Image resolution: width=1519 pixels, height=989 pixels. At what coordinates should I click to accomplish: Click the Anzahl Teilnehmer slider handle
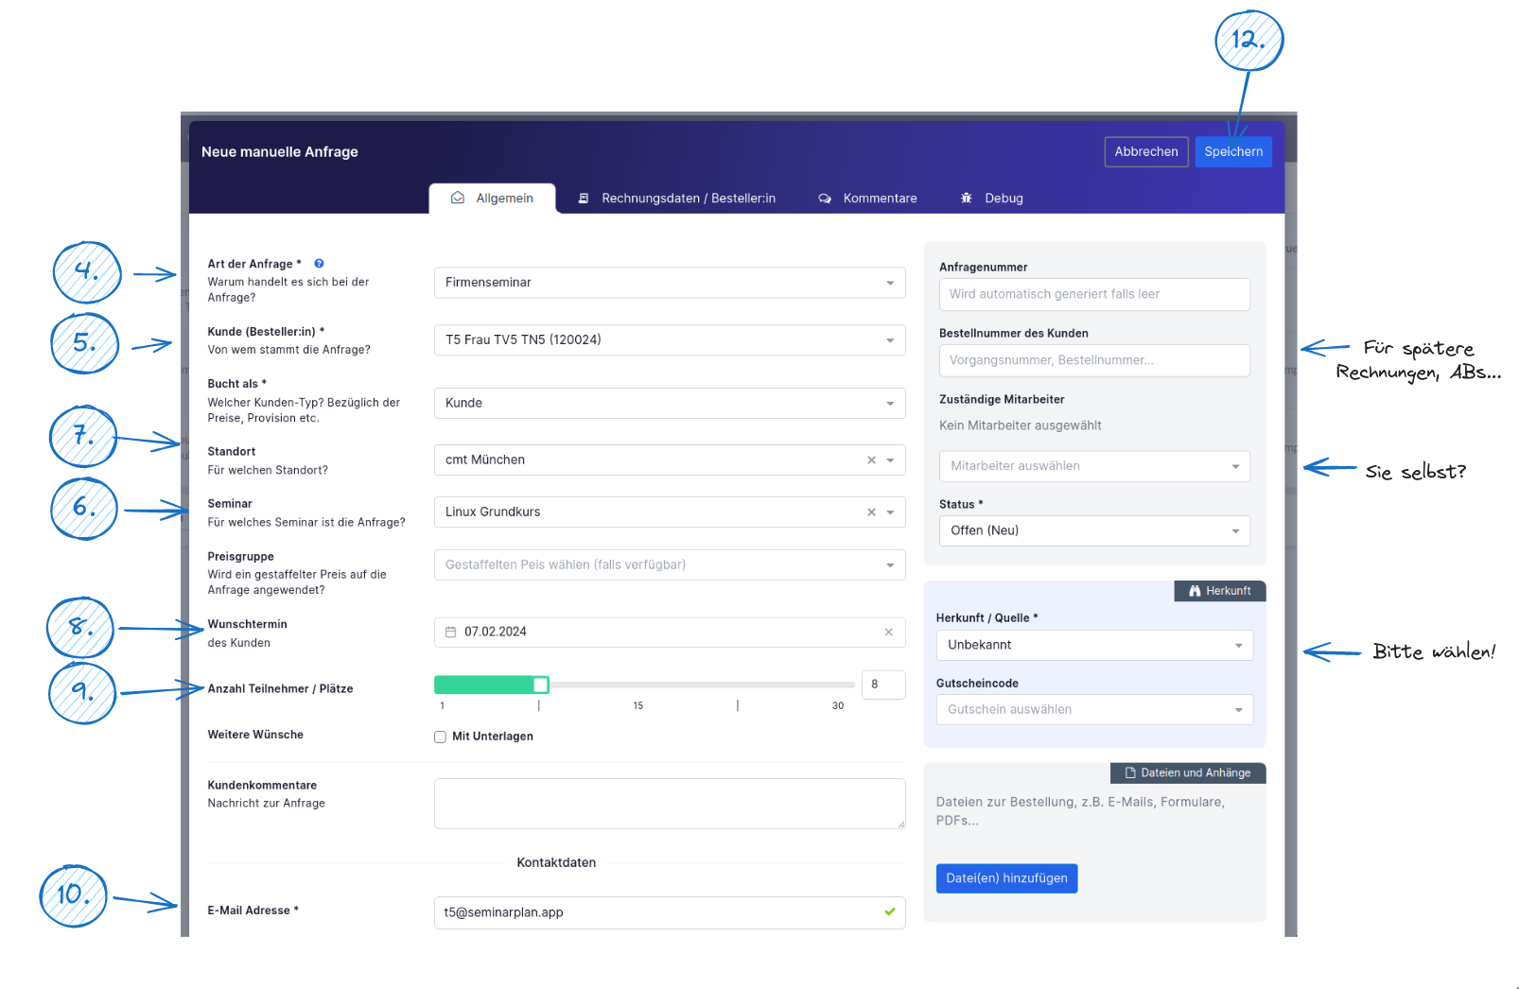click(541, 685)
